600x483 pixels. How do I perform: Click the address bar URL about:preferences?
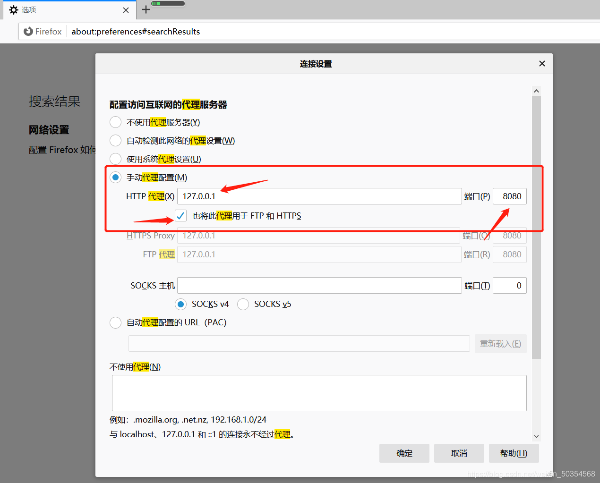point(136,32)
